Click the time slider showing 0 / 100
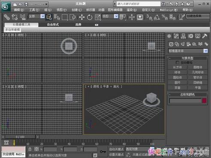The height and width of the screenshot is (158, 211). click(x=20, y=137)
